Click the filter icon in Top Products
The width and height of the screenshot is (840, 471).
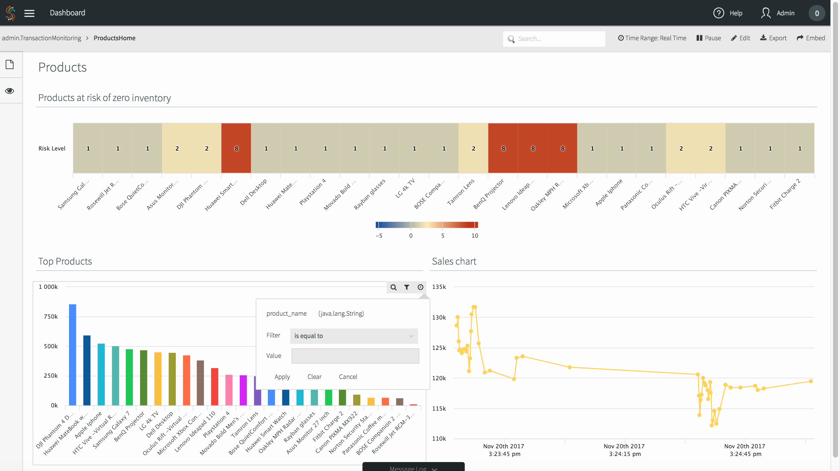click(x=406, y=287)
